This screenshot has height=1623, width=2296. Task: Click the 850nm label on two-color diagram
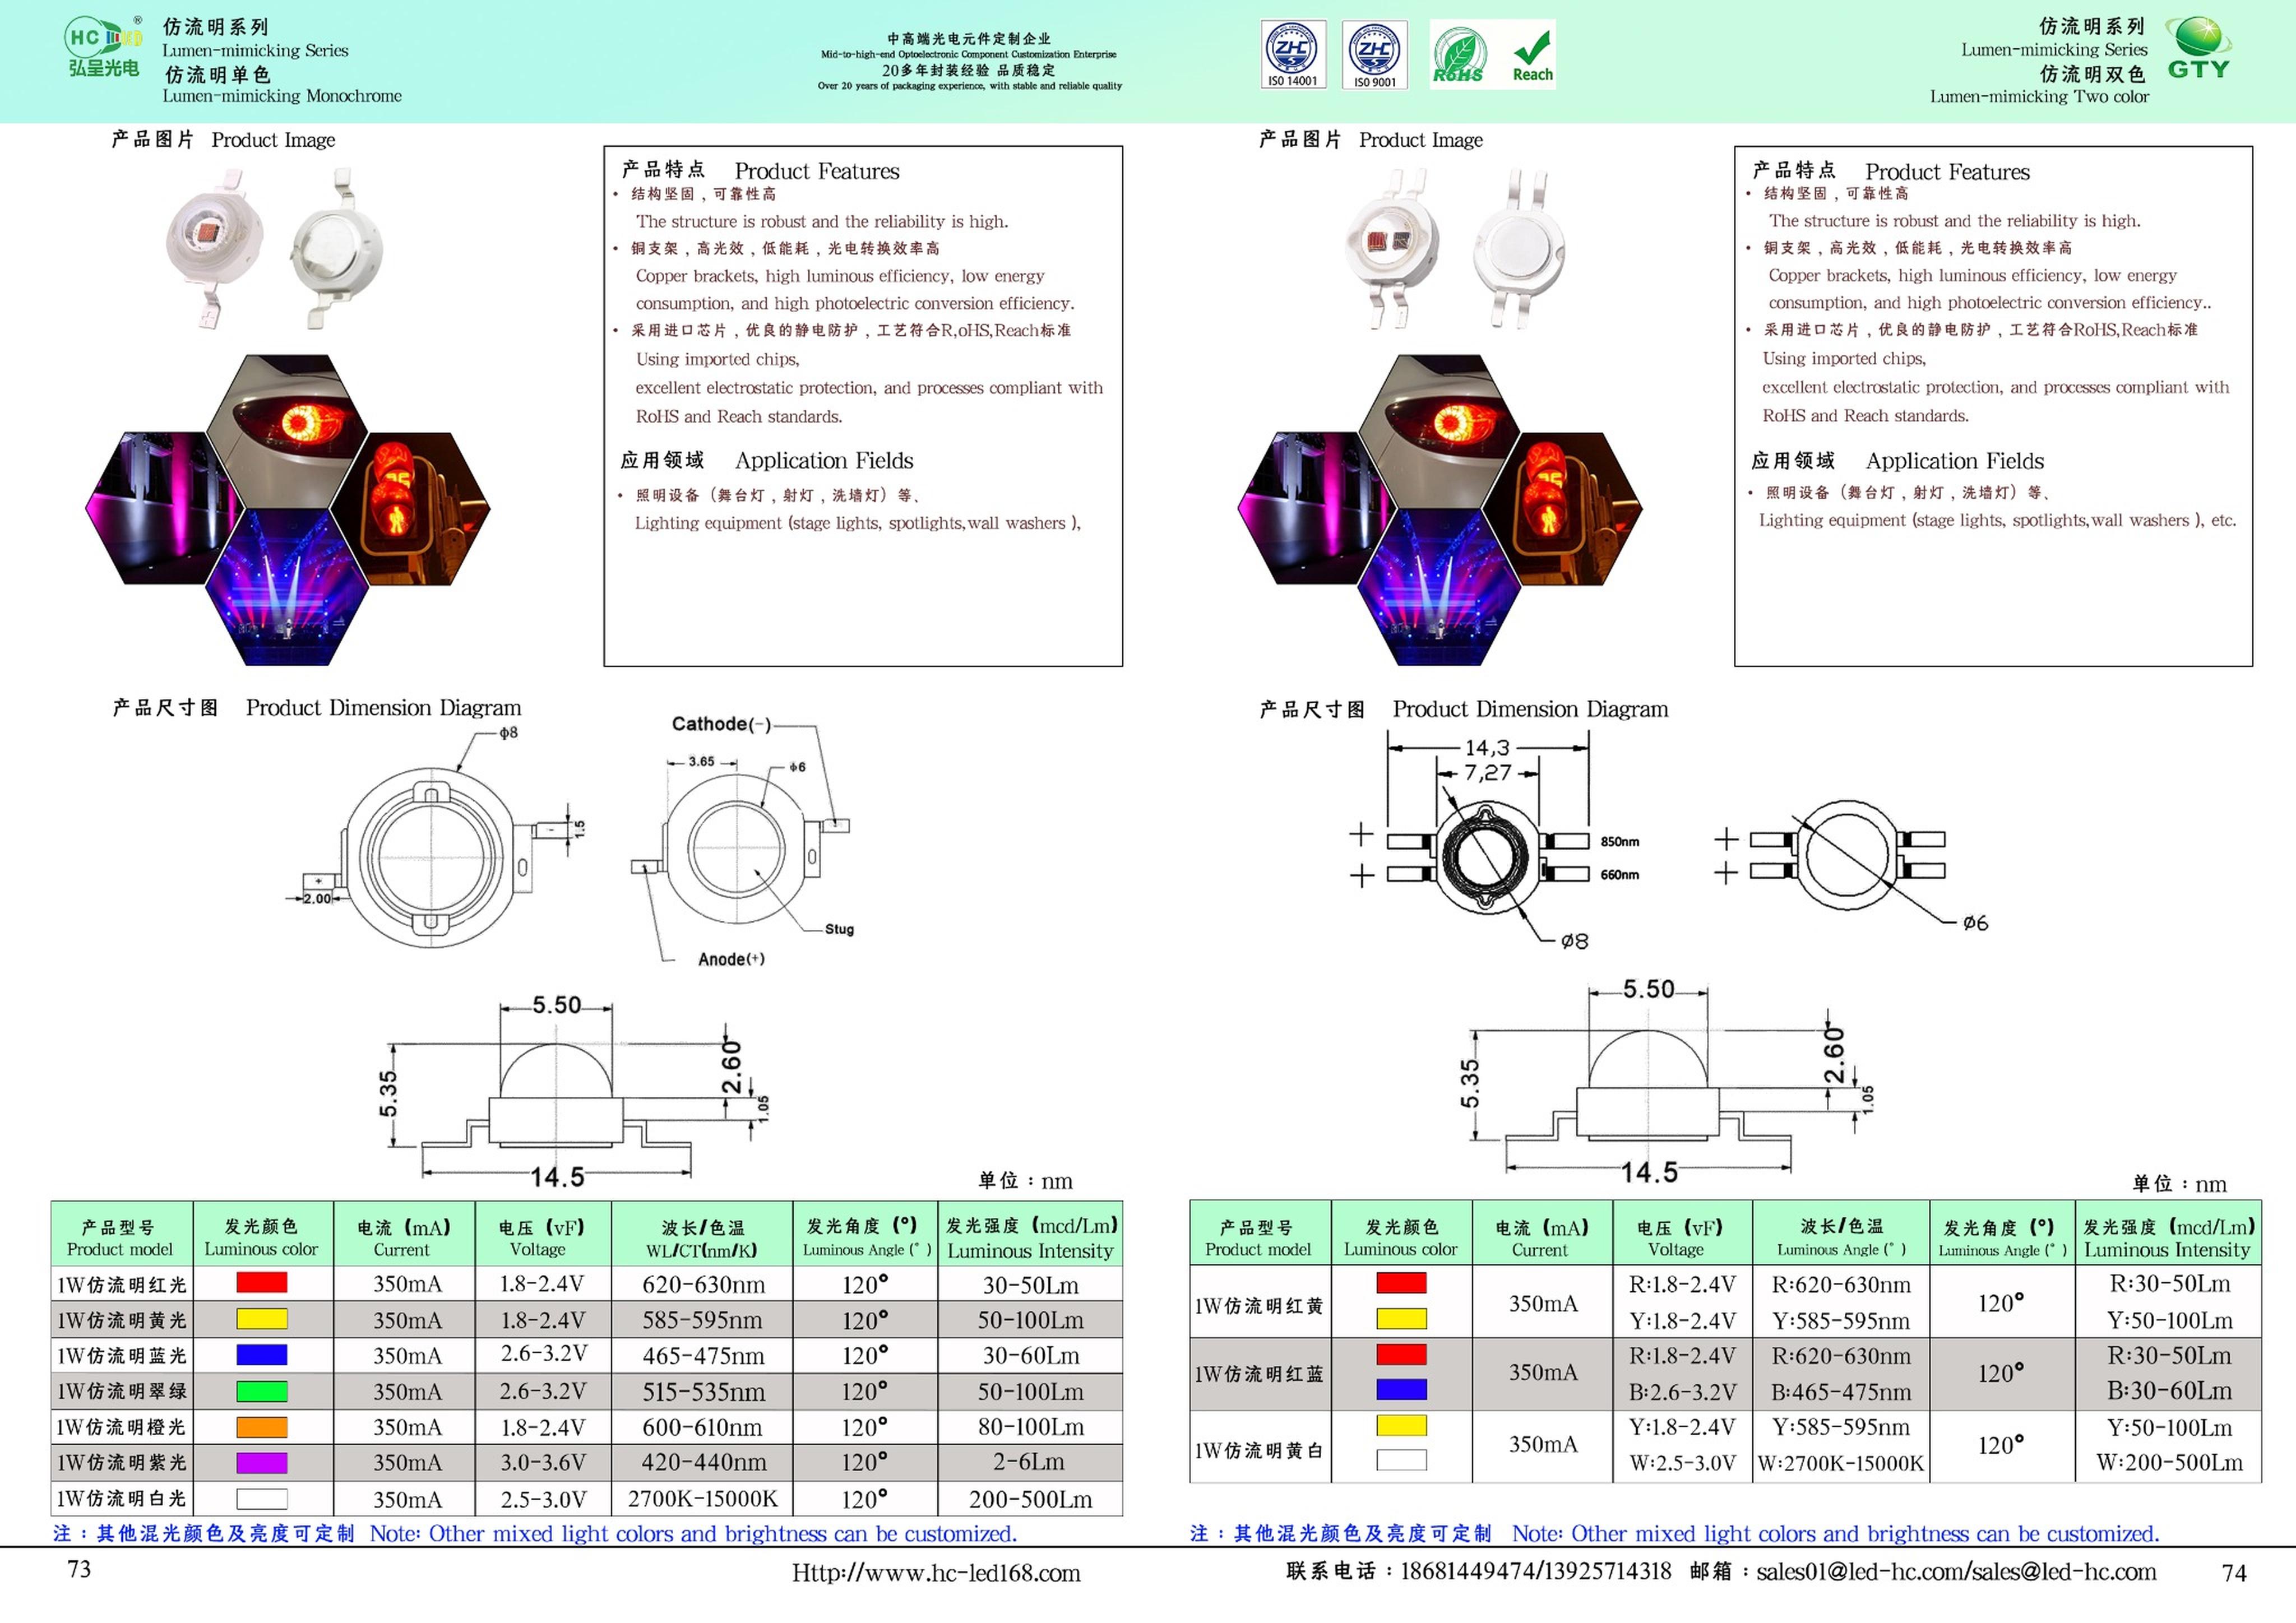(1619, 842)
